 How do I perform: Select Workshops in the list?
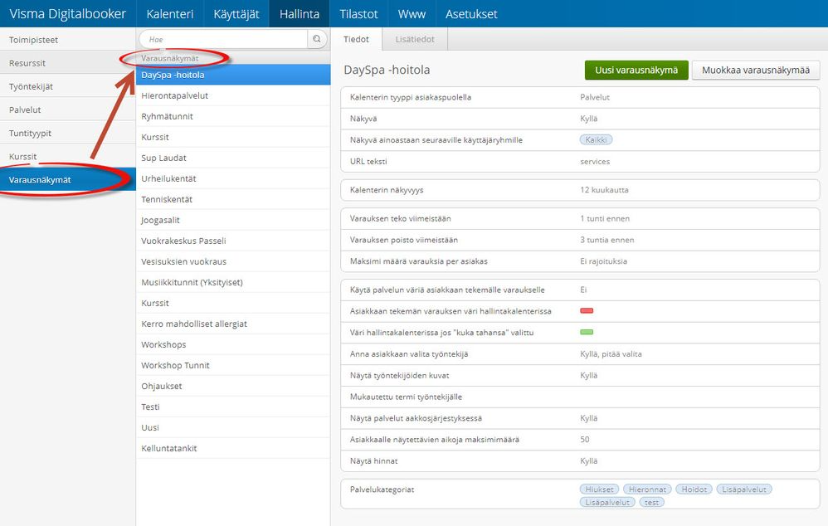[x=233, y=344]
